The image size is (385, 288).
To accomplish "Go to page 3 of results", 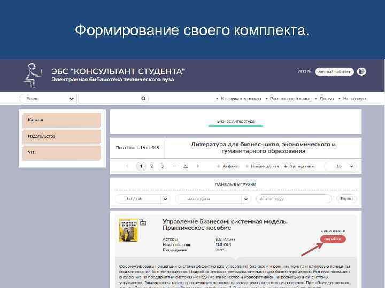I will [x=163, y=166].
